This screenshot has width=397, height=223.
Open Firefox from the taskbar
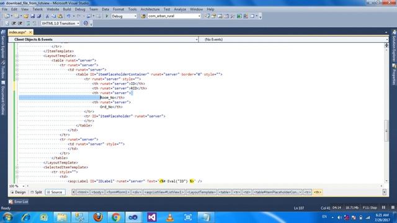point(98,217)
